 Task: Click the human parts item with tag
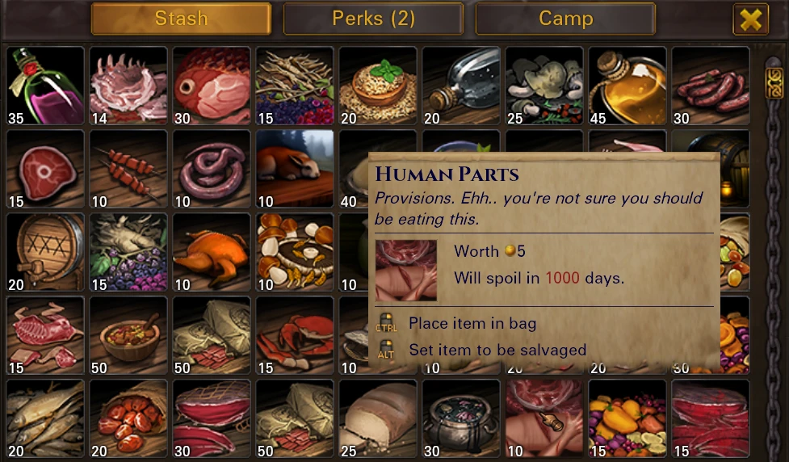[x=544, y=418]
